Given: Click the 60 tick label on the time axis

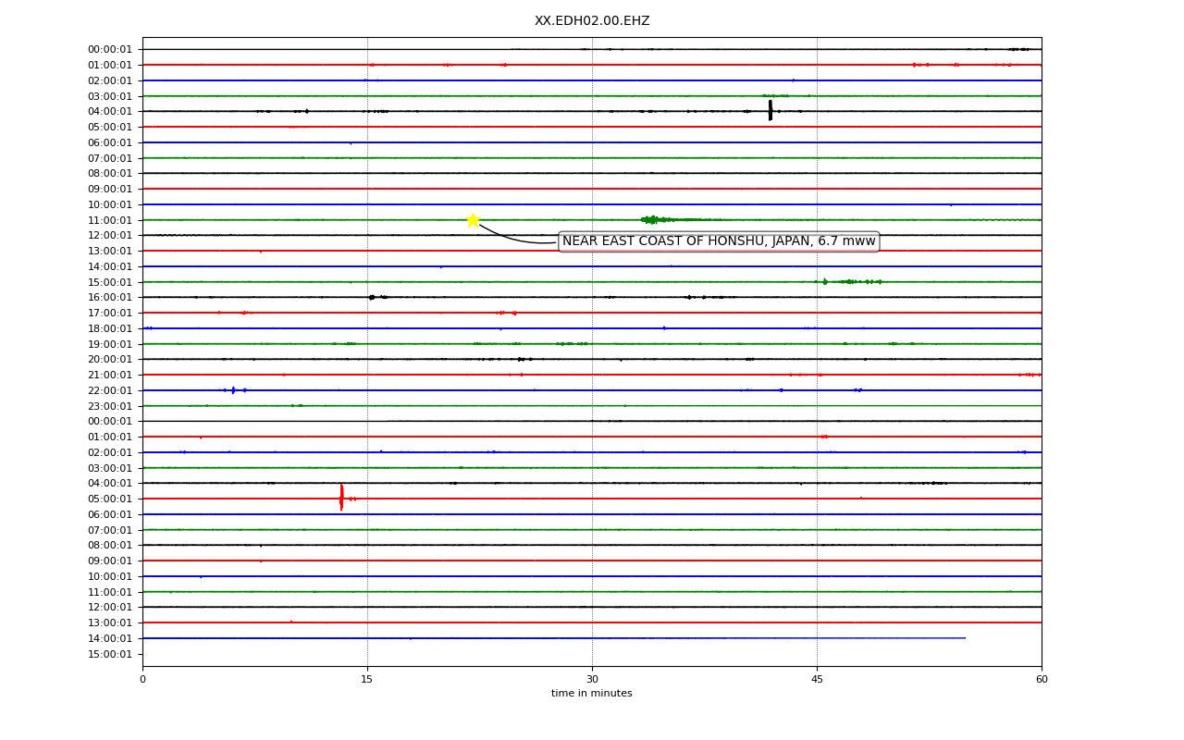Looking at the screenshot, I should click(x=1042, y=680).
